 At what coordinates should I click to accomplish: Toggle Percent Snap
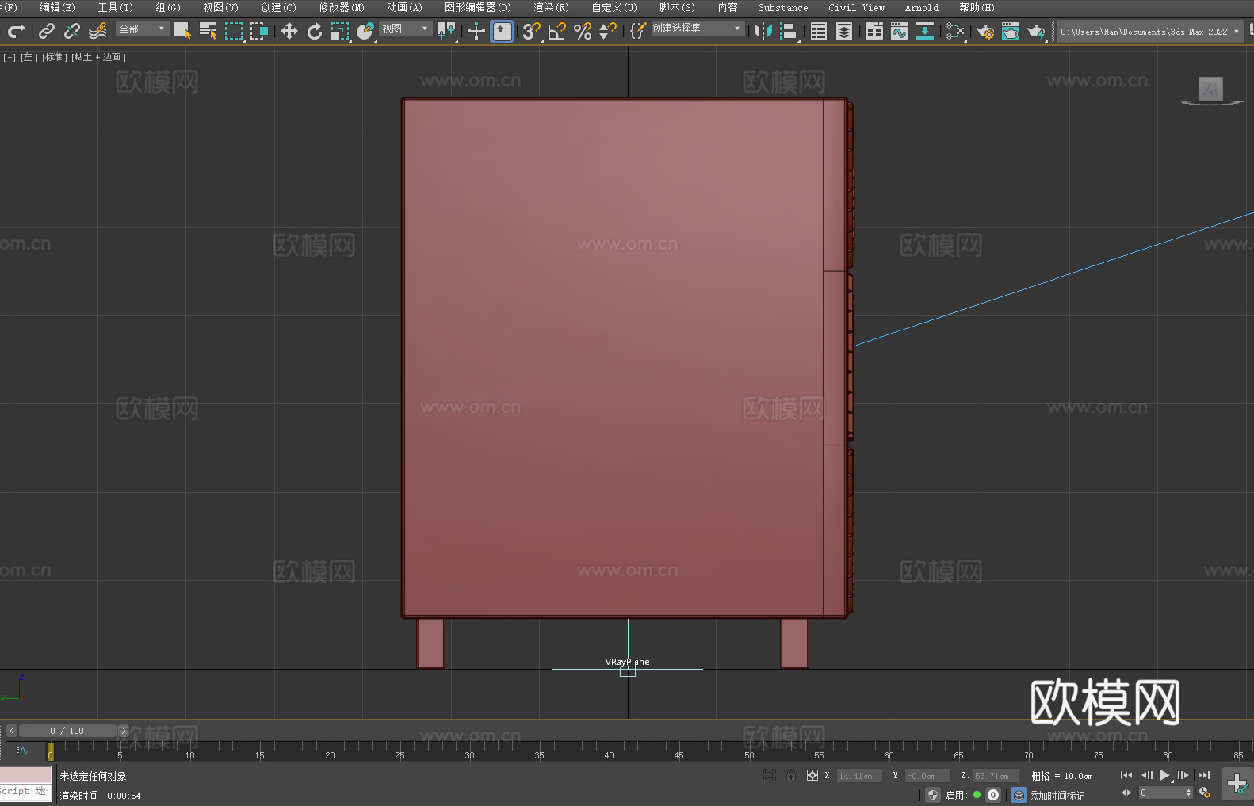pyautogui.click(x=583, y=31)
